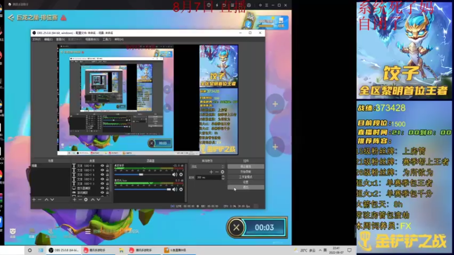This screenshot has width=454, height=255.
Task: Move source up in the sources list
Action: tap(93, 199)
